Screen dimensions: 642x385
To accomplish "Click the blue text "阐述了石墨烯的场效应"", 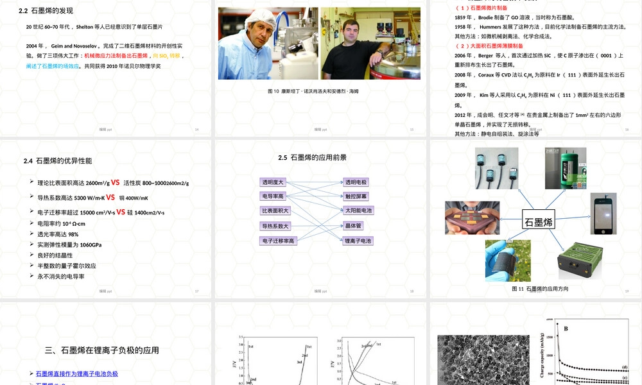I will (53, 66).
